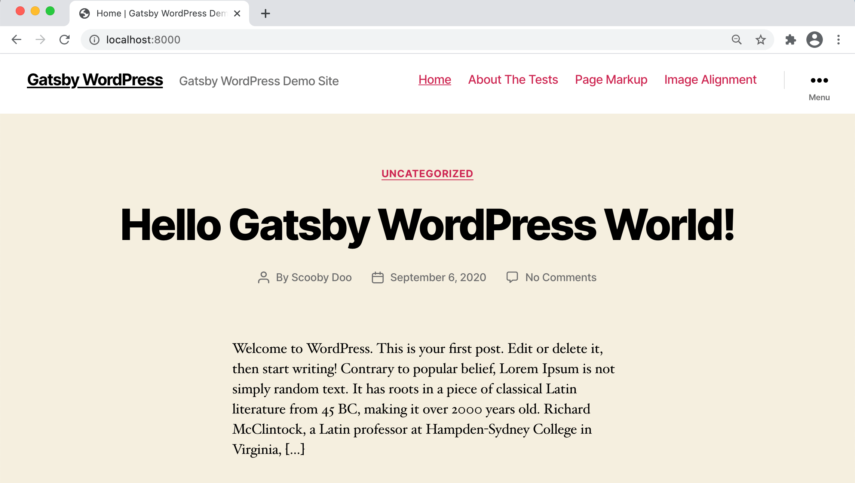
Task: Open the September 6, 2020 date link
Action: pyautogui.click(x=438, y=277)
